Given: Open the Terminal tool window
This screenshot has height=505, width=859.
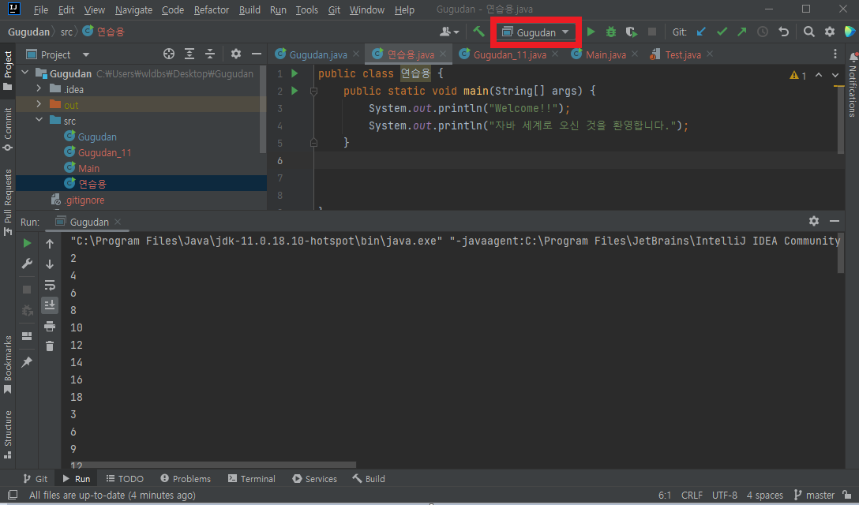Looking at the screenshot, I should coord(252,479).
